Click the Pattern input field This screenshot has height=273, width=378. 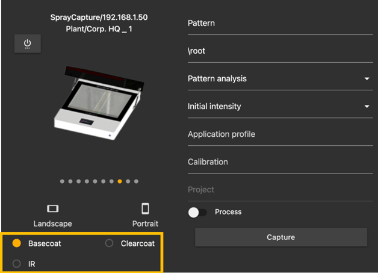(x=280, y=24)
